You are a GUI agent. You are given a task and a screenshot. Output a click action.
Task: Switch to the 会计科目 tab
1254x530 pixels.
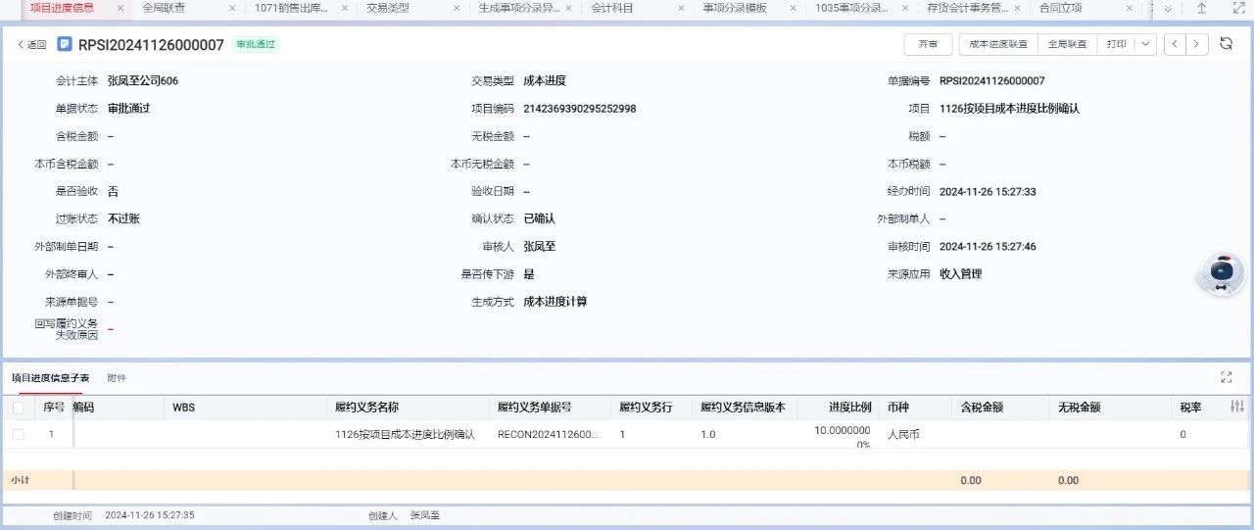tap(612, 8)
